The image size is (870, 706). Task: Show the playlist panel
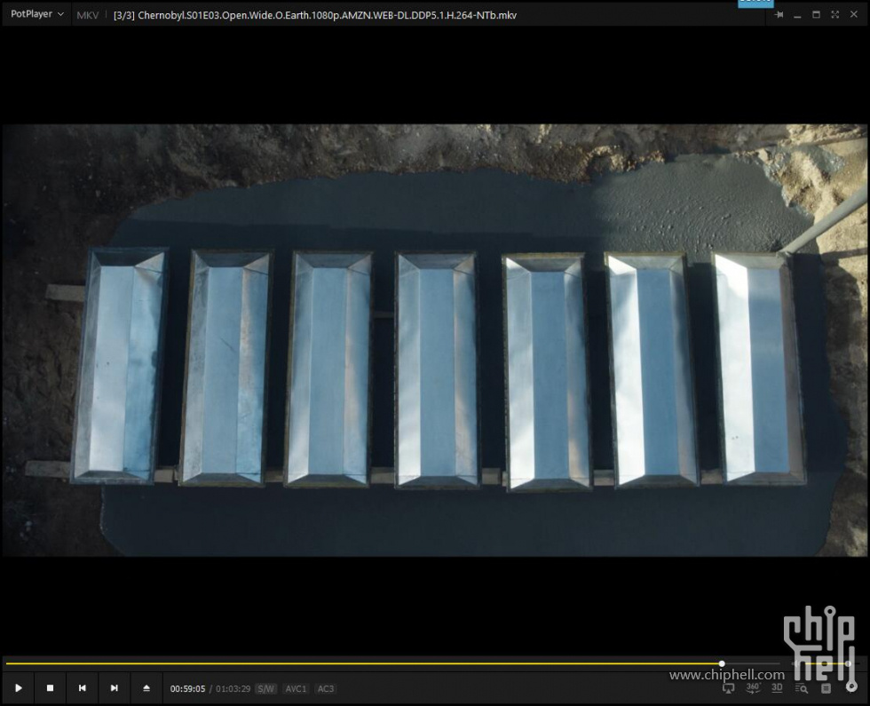coord(826,688)
